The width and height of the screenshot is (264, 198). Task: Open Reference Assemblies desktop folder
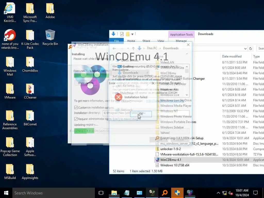pyautogui.click(x=10, y=120)
